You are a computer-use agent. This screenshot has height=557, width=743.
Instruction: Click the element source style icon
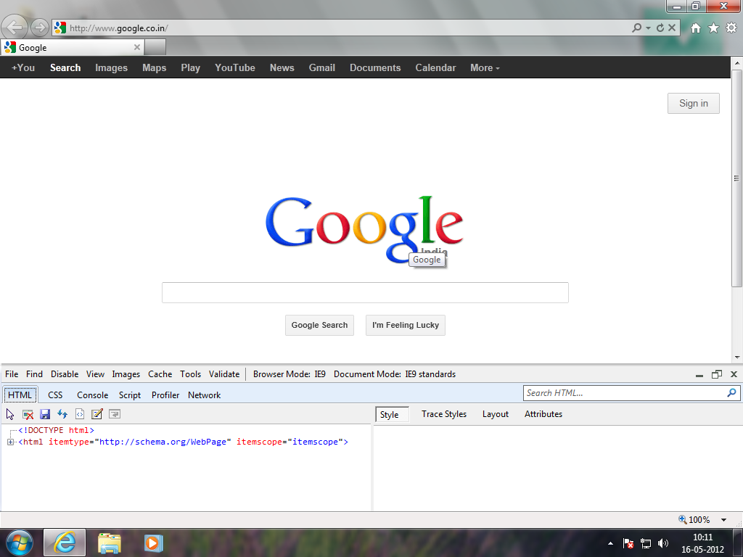click(80, 414)
